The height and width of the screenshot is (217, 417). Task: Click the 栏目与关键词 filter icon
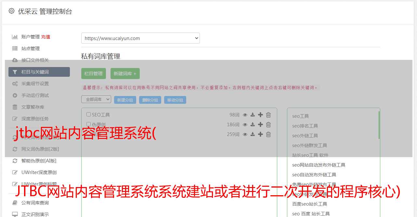tap(15, 72)
